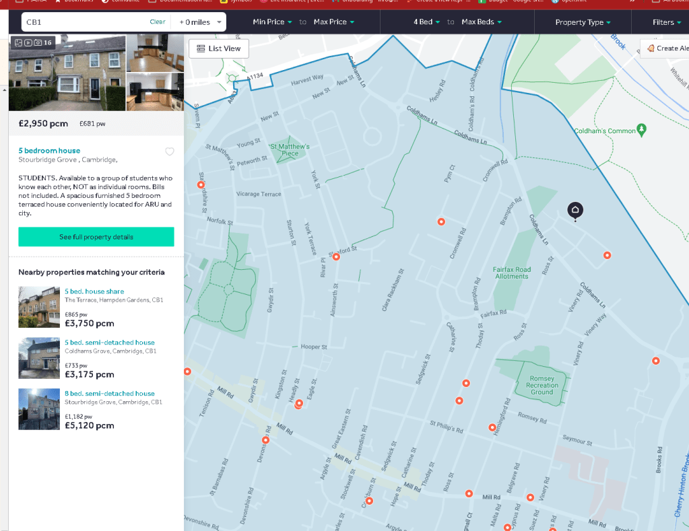This screenshot has height=531, width=689.
Task: Click the £3,175 pcm price
Action: [90, 374]
